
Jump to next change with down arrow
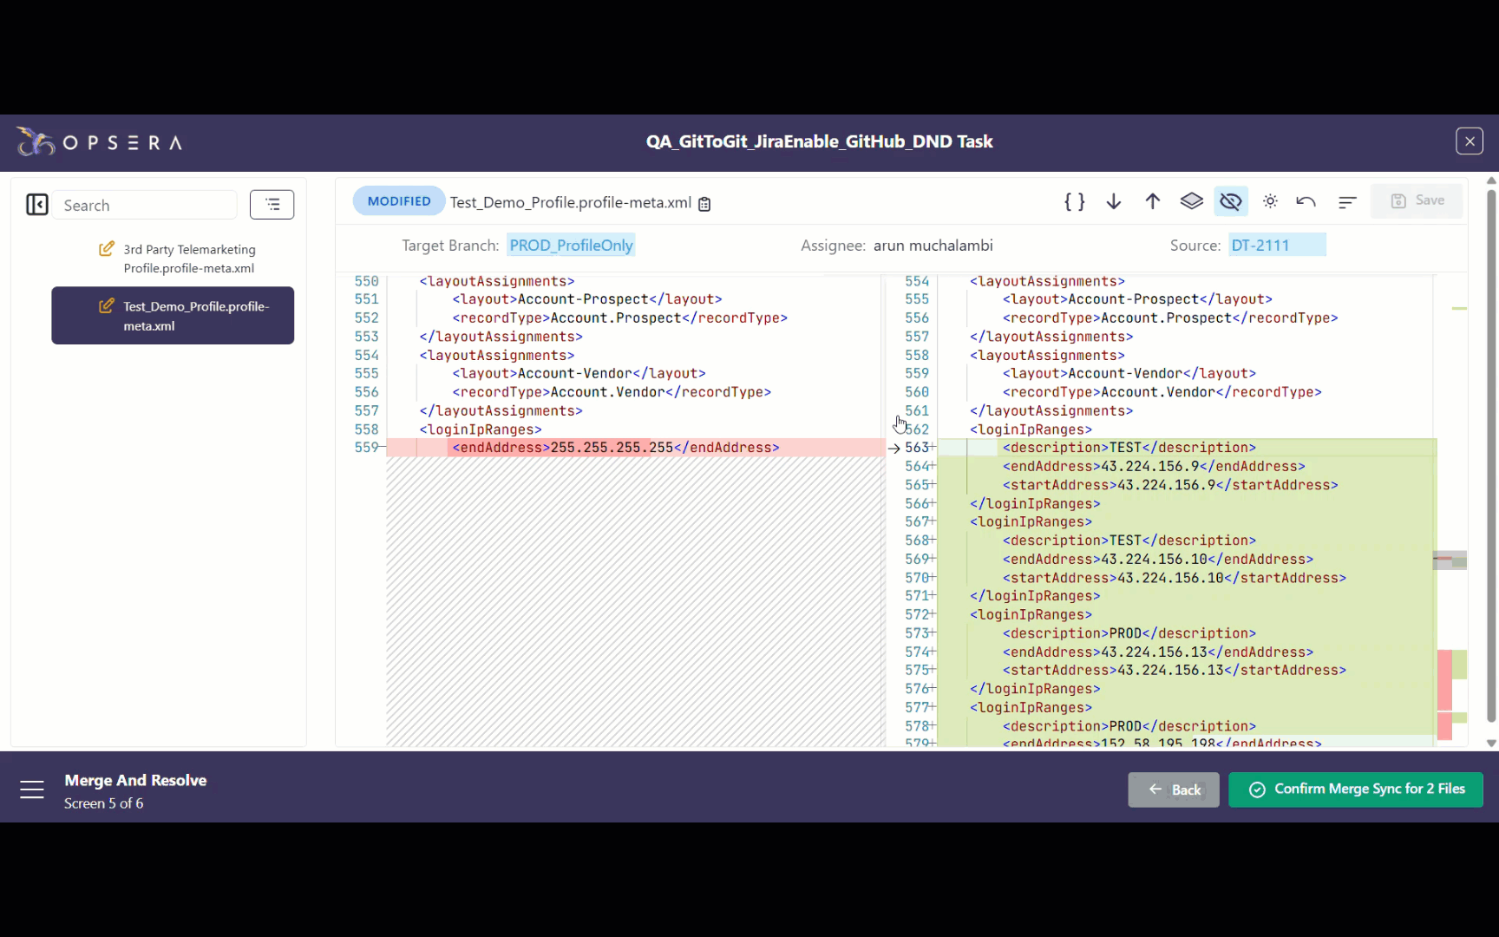tap(1114, 202)
